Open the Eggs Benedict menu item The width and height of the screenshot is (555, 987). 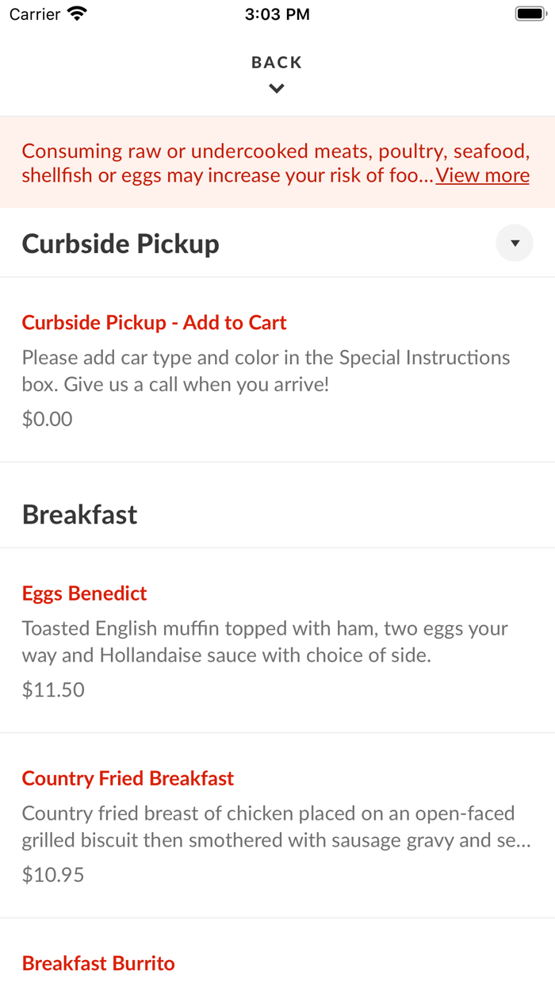tap(84, 593)
